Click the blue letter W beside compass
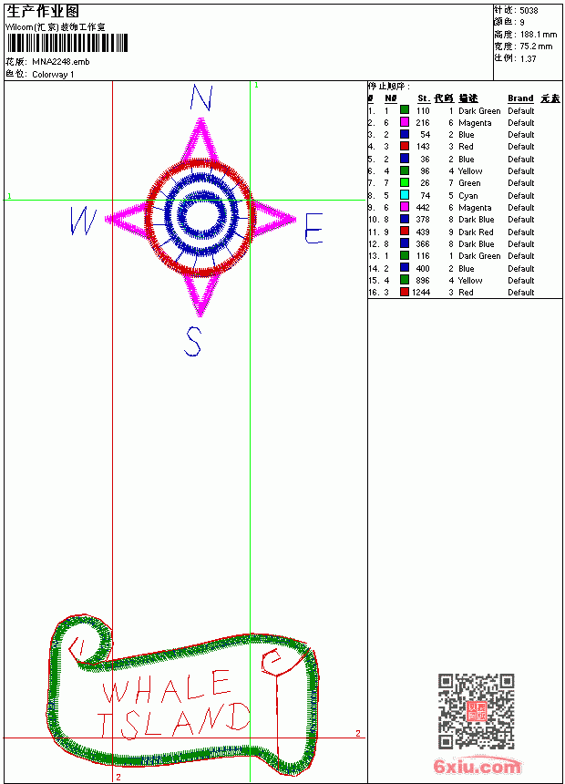This screenshot has width=565, height=784. tap(84, 221)
